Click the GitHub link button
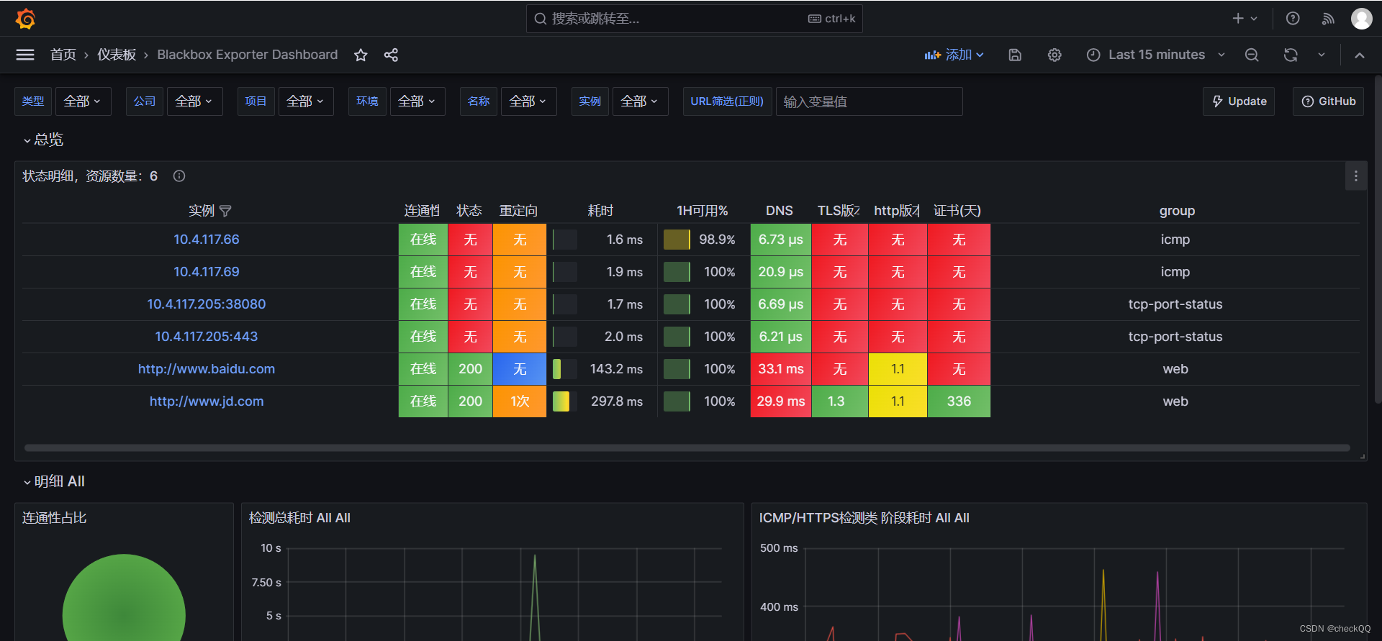Image resolution: width=1382 pixels, height=641 pixels. [x=1329, y=101]
